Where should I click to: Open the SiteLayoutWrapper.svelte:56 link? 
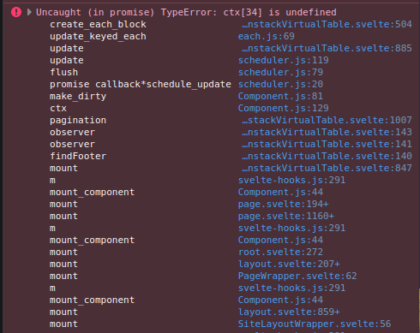click(x=315, y=324)
